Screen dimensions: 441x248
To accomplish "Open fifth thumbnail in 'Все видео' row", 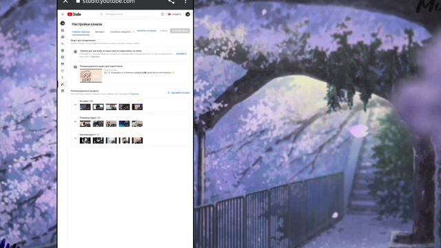I will (x=137, y=107).
